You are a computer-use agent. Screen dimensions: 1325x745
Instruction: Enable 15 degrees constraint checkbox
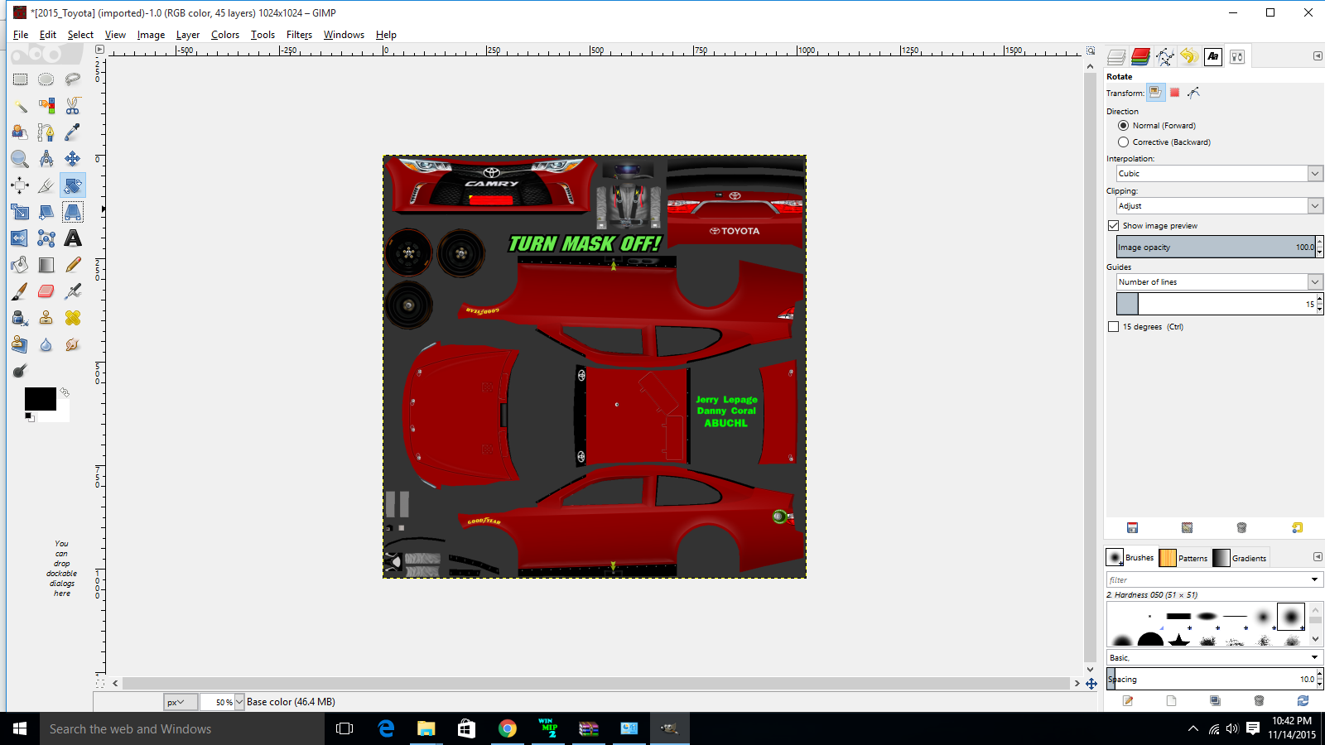pyautogui.click(x=1113, y=327)
